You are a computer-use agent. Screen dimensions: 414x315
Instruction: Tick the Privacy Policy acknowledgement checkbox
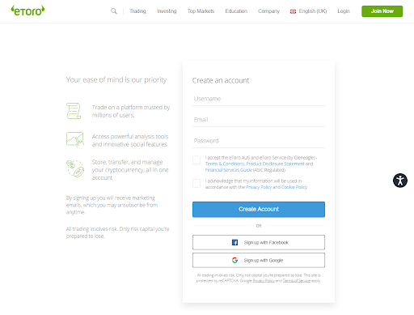pyautogui.click(x=196, y=183)
